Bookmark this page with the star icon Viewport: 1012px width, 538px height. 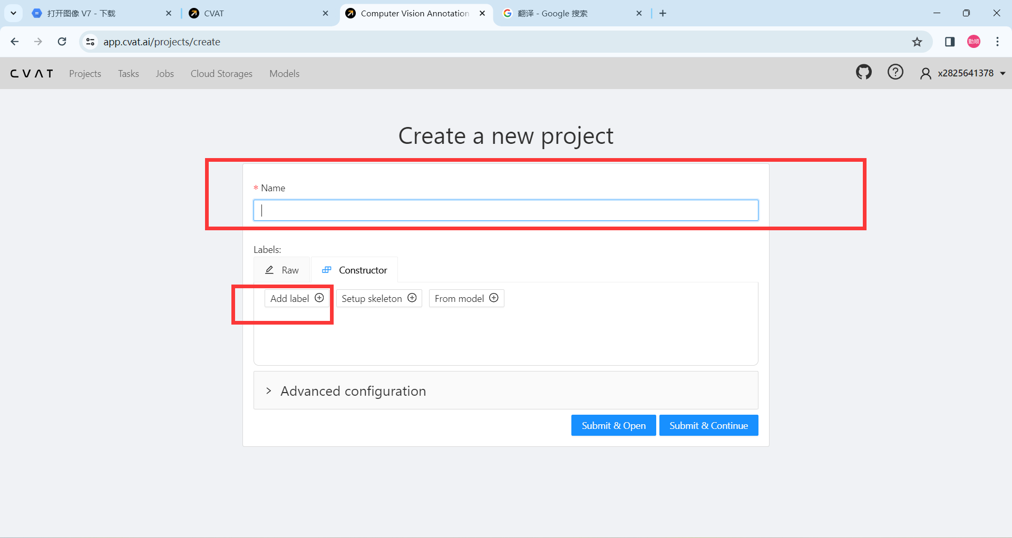pos(917,42)
